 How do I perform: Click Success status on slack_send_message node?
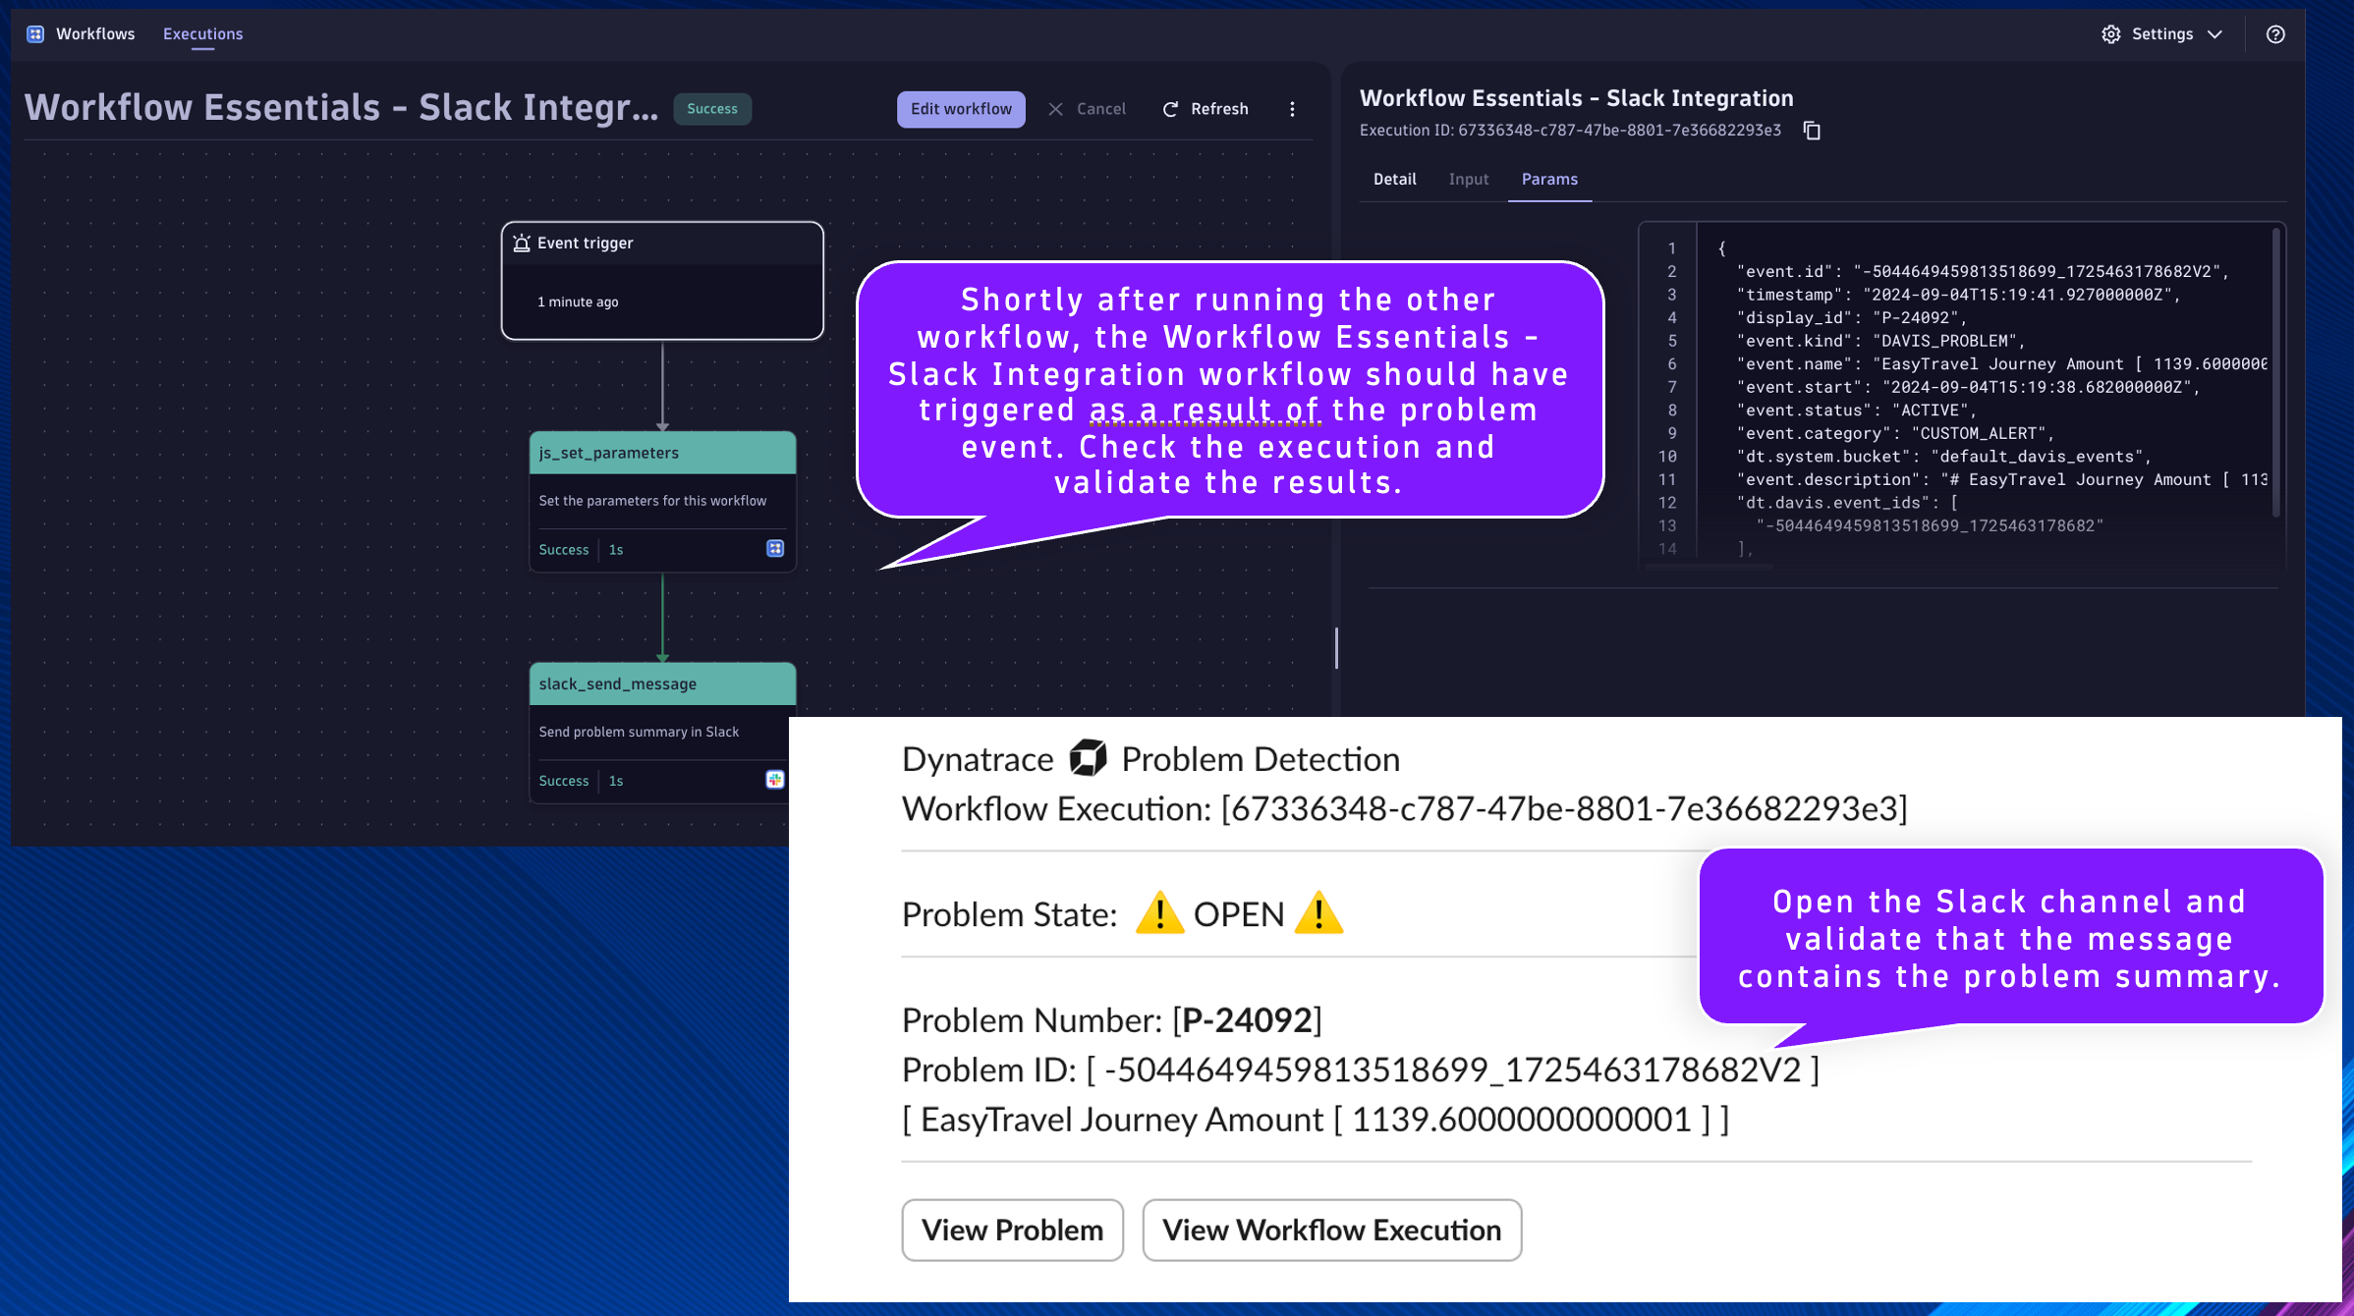pos(564,781)
